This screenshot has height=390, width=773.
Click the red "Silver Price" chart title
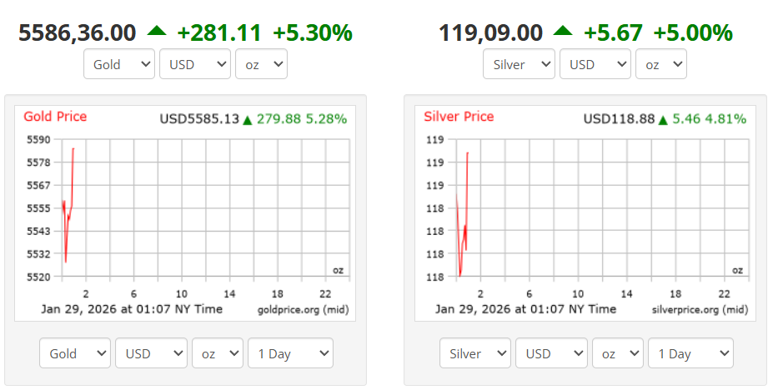[459, 117]
